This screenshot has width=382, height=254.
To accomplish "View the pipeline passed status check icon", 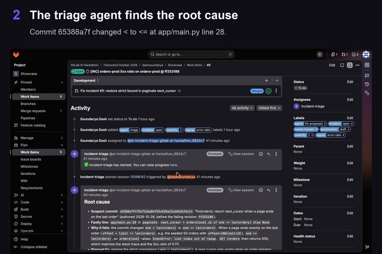I will click(x=268, y=91).
